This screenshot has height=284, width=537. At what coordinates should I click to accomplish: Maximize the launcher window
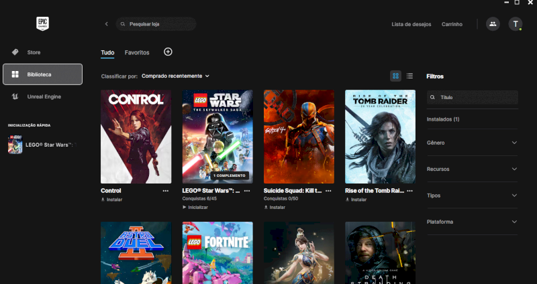tap(517, 3)
